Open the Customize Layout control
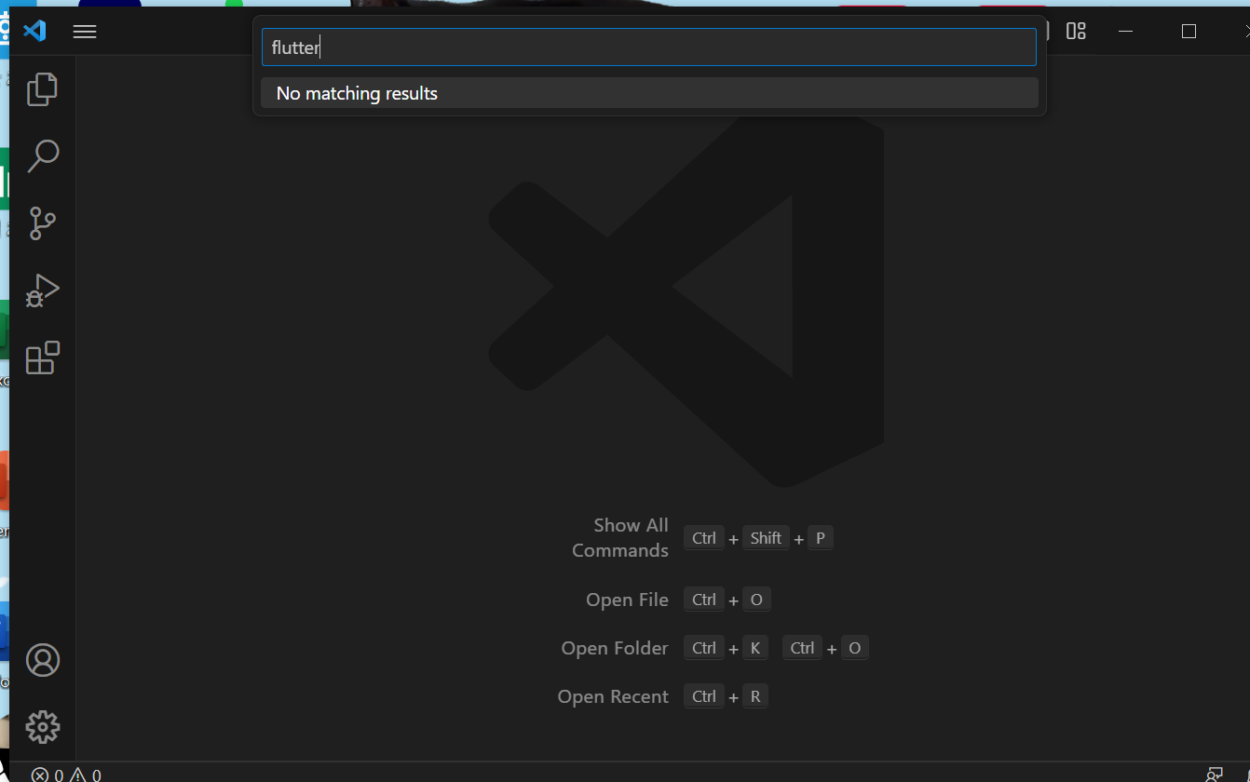Viewport: 1250px width, 782px height. coord(1076,31)
